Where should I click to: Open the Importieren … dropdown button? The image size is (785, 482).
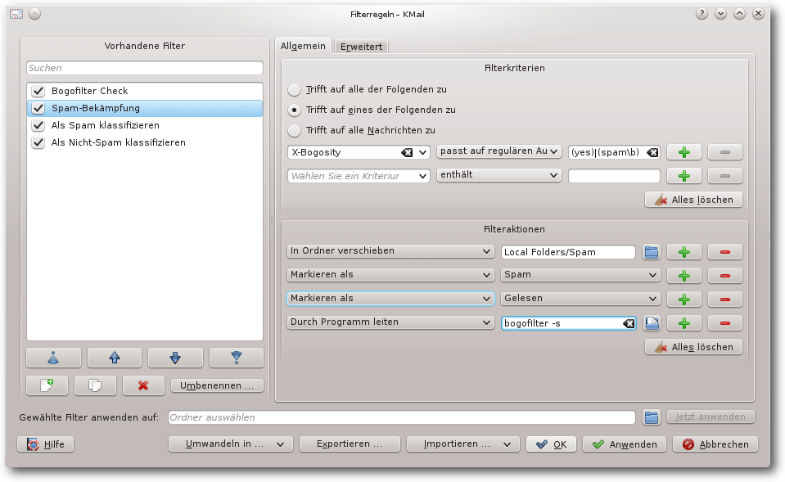[463, 444]
